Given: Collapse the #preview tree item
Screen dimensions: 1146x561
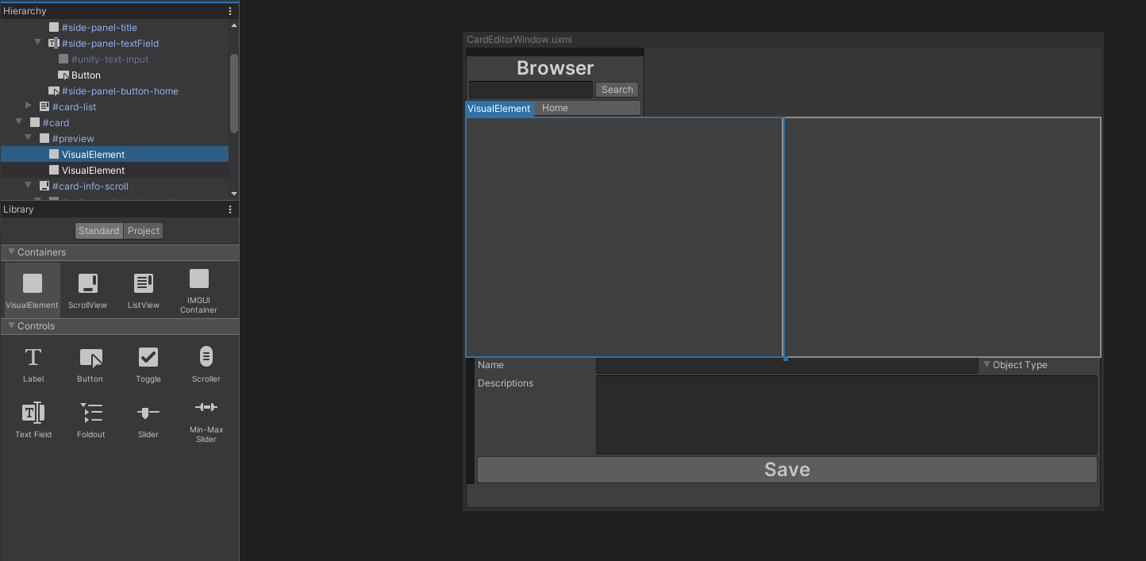Looking at the screenshot, I should tap(28, 138).
